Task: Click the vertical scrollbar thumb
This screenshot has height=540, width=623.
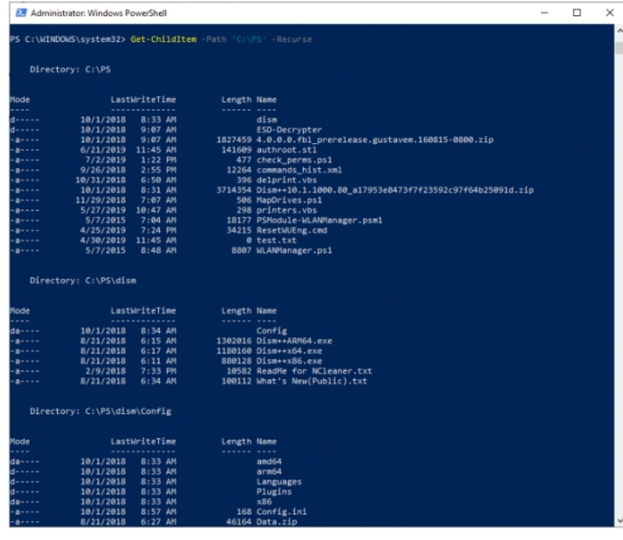Action: (x=619, y=47)
